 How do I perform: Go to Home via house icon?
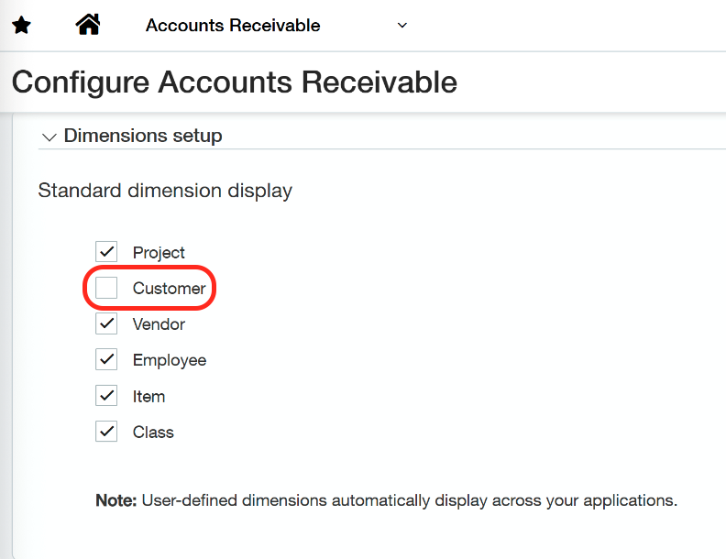[x=88, y=25]
